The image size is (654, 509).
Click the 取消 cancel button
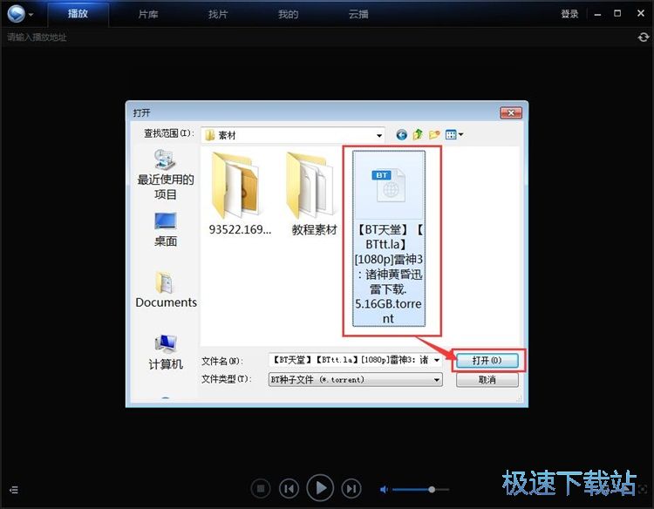tap(487, 380)
